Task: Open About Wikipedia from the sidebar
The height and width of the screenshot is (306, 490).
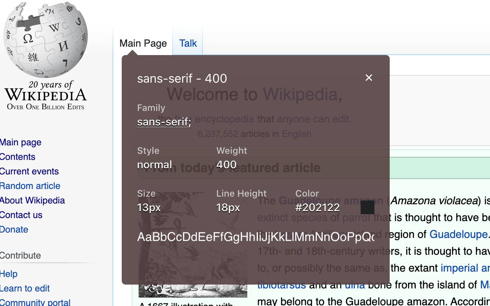Action: [33, 200]
